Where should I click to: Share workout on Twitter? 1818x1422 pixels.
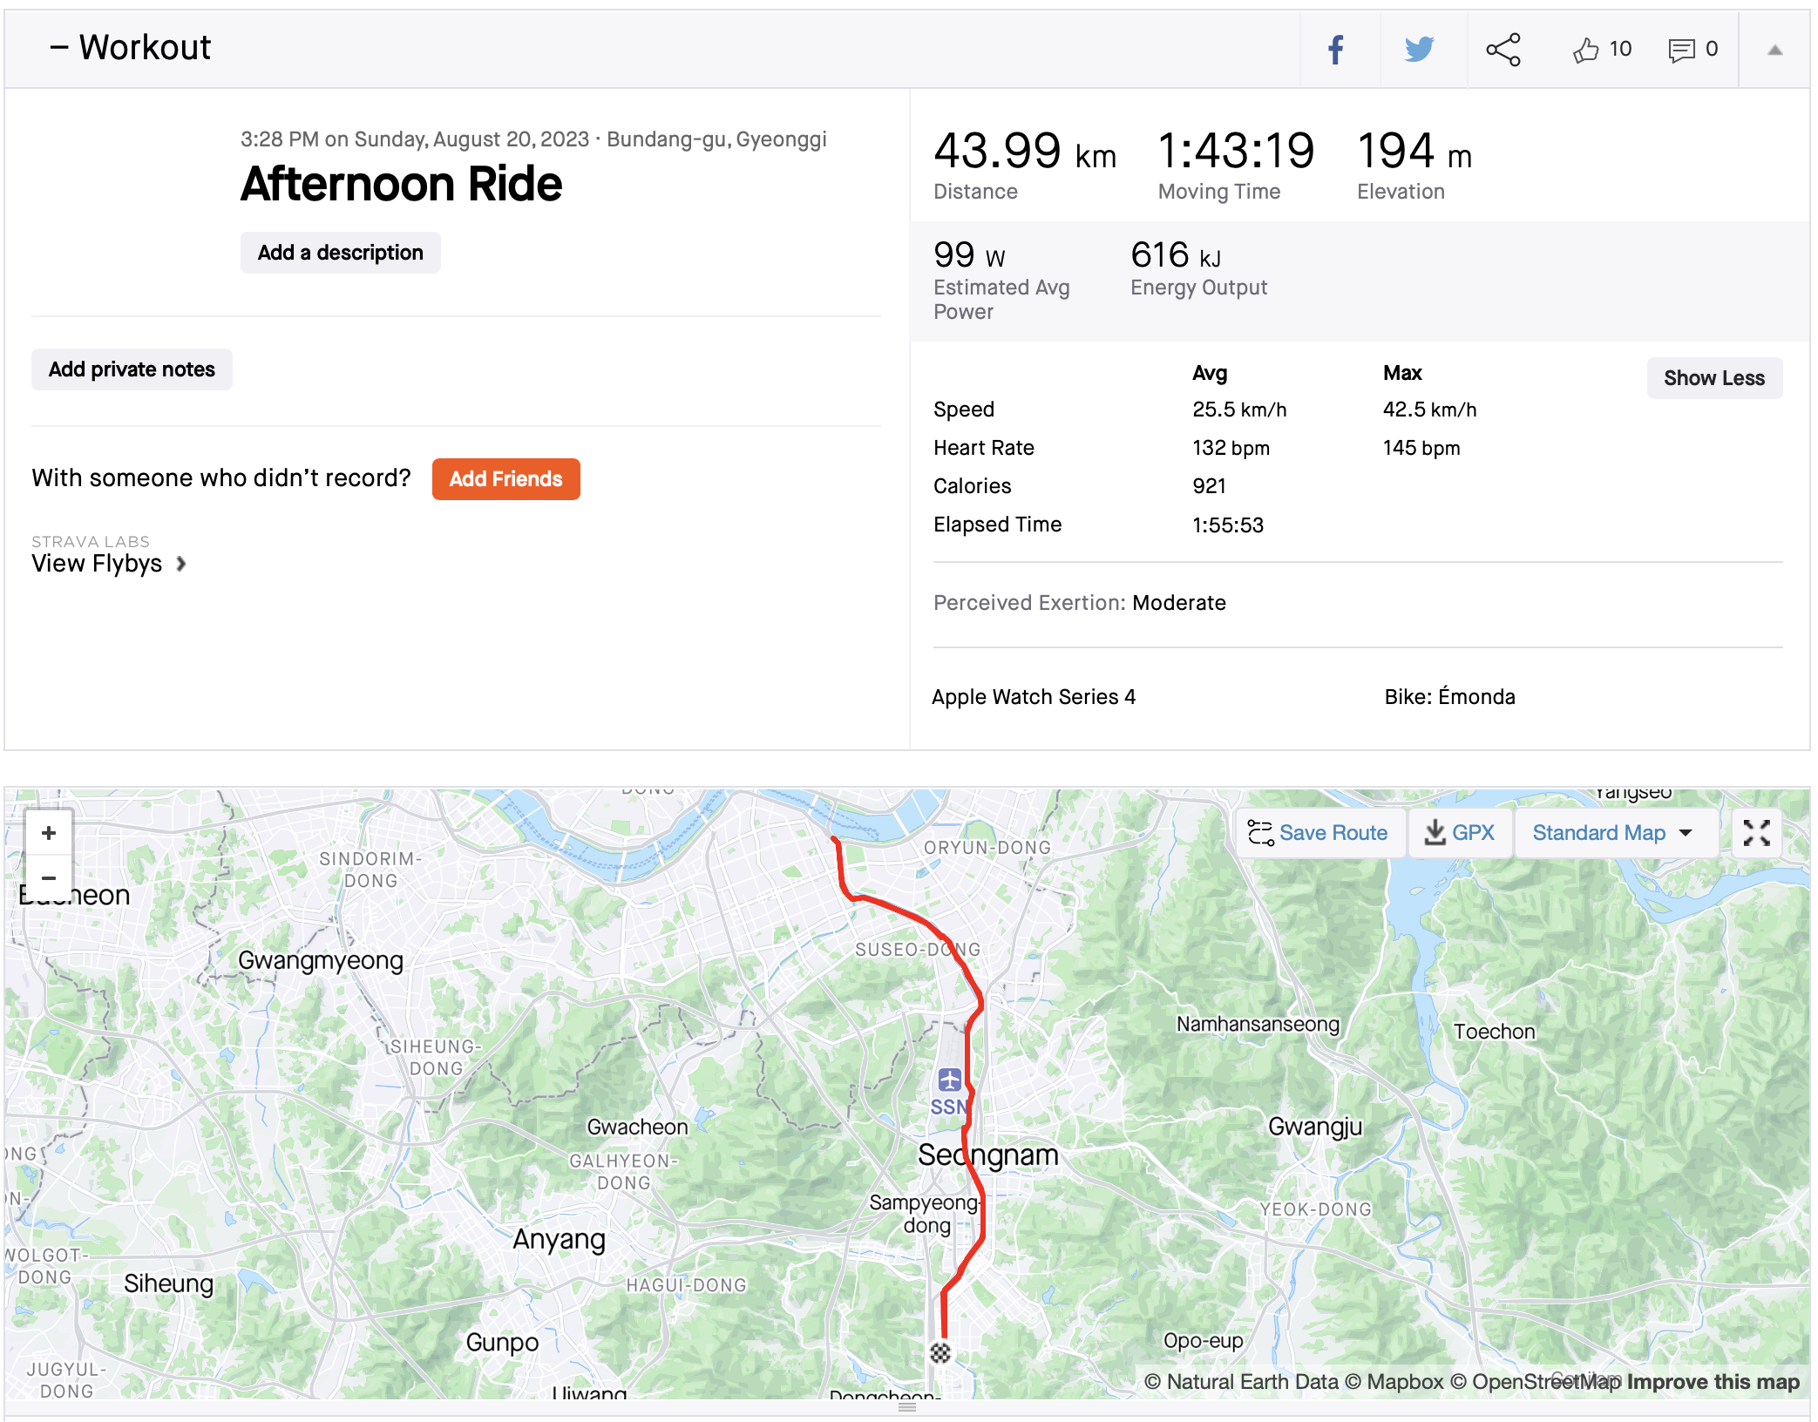tap(1419, 50)
